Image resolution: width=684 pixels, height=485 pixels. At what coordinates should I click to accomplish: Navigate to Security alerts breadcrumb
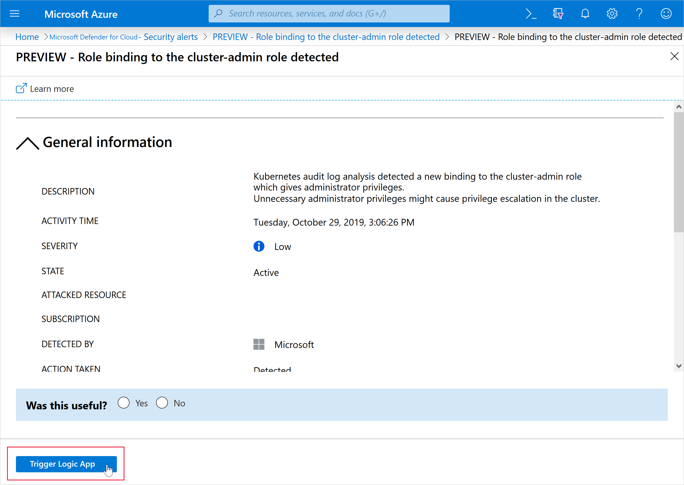click(170, 37)
